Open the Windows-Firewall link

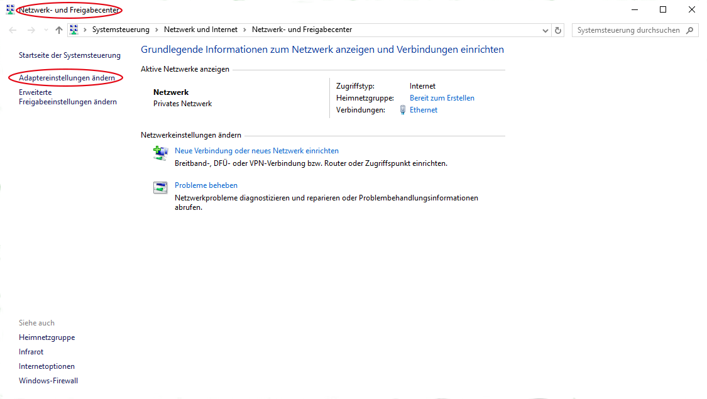[48, 381]
